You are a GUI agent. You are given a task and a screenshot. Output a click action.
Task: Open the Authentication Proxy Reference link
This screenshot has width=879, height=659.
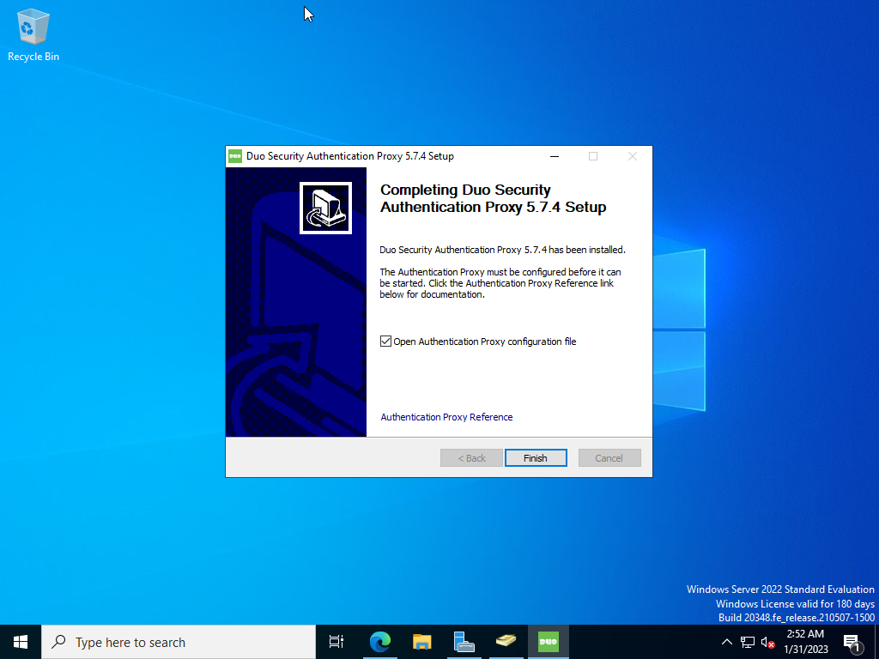pyautogui.click(x=446, y=417)
